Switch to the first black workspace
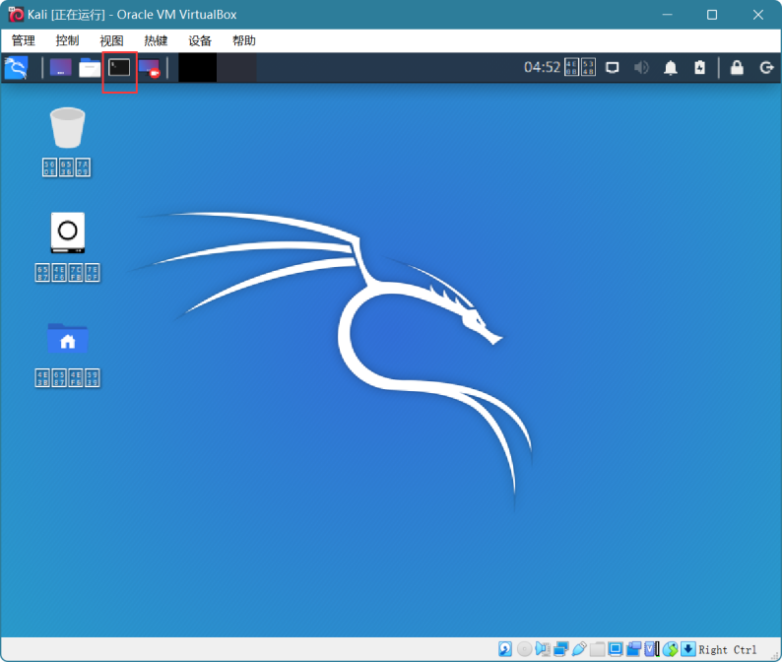The width and height of the screenshot is (782, 662). pyautogui.click(x=198, y=67)
